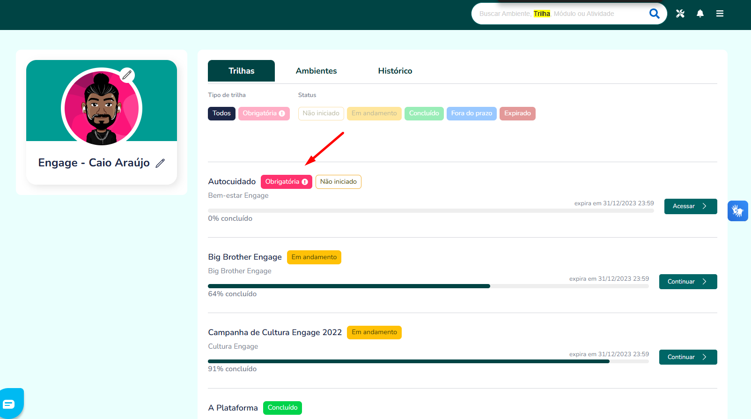Open the sign language accessibility widget
Screen dimensions: 751x419
738,211
